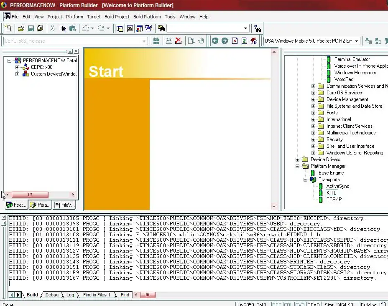Collapse the Transports node

(305, 180)
